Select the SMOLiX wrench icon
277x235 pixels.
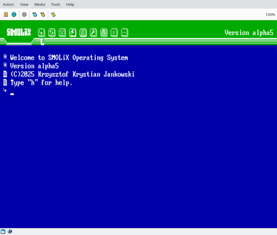coord(93,33)
